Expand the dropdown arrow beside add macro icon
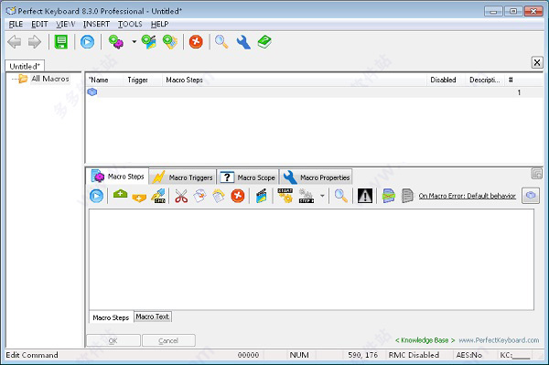The image size is (549, 365). point(135,42)
